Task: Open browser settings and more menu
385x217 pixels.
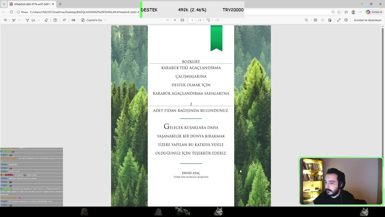Action: [x=360, y=12]
